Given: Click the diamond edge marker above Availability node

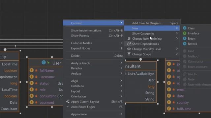Looking at the screenshot, I should point(5,49).
